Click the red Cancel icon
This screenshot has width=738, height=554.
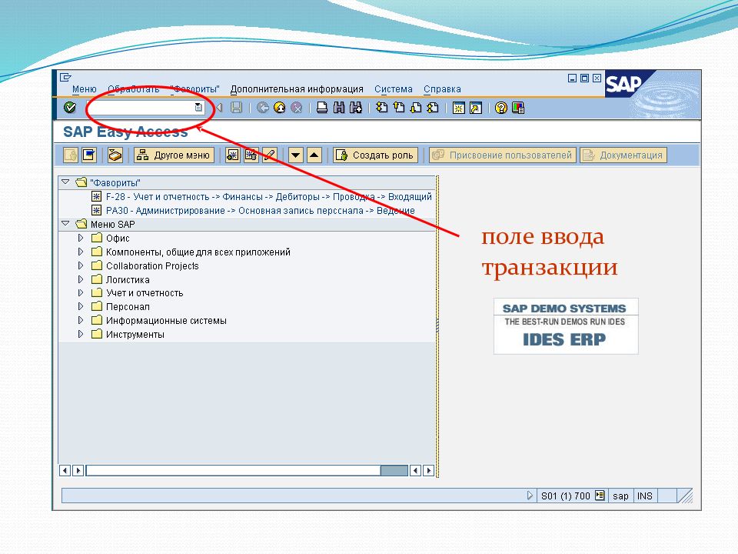click(x=297, y=108)
